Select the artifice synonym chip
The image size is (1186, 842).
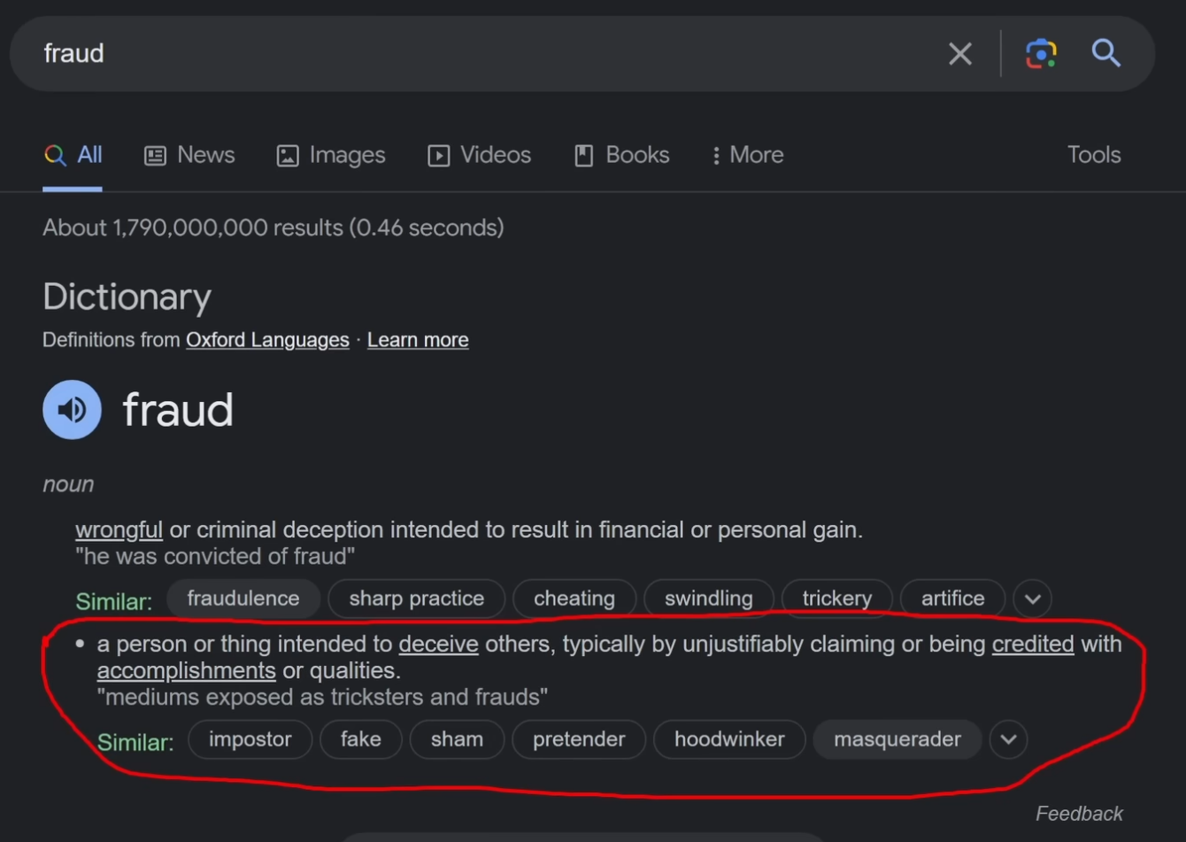tap(953, 599)
